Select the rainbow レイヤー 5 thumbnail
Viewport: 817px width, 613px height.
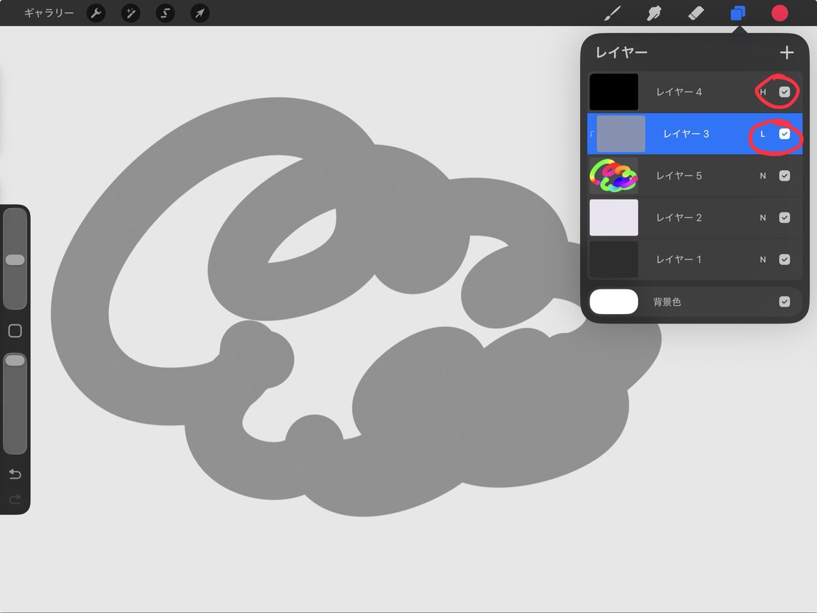tap(613, 176)
